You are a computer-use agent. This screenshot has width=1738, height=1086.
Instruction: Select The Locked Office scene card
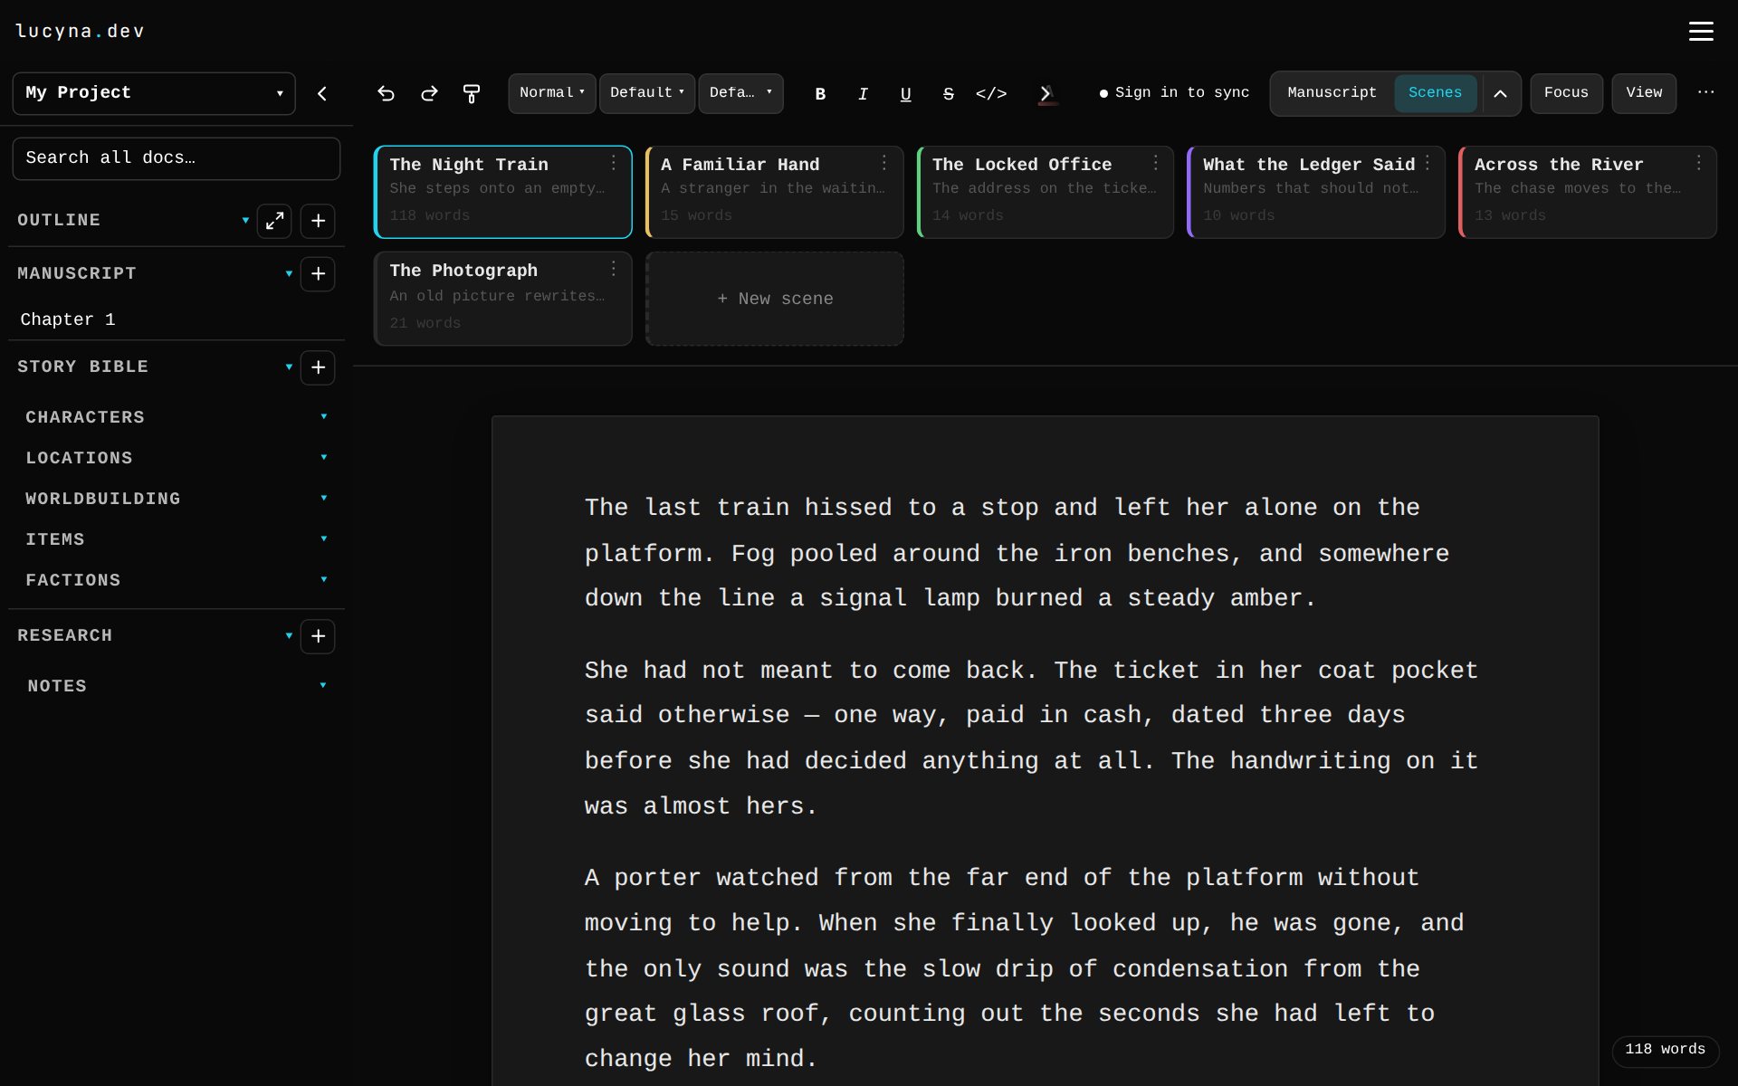pyautogui.click(x=1046, y=192)
